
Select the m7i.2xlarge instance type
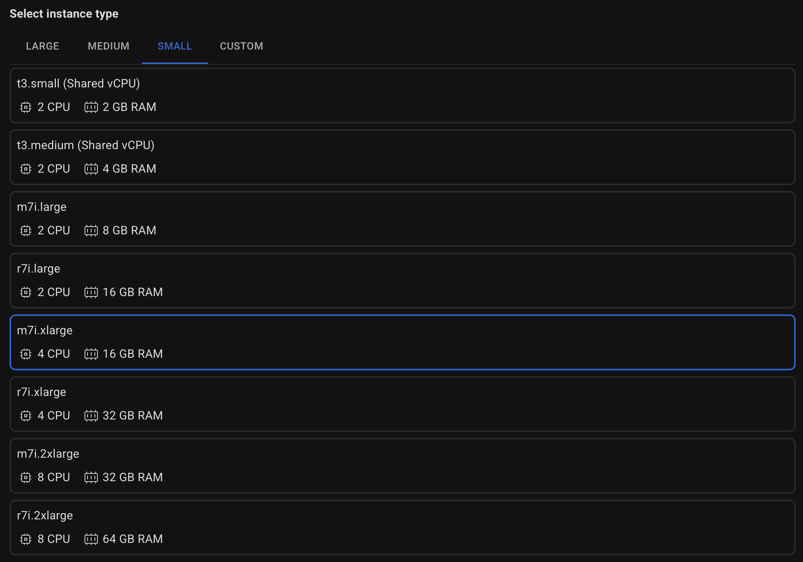(x=402, y=466)
